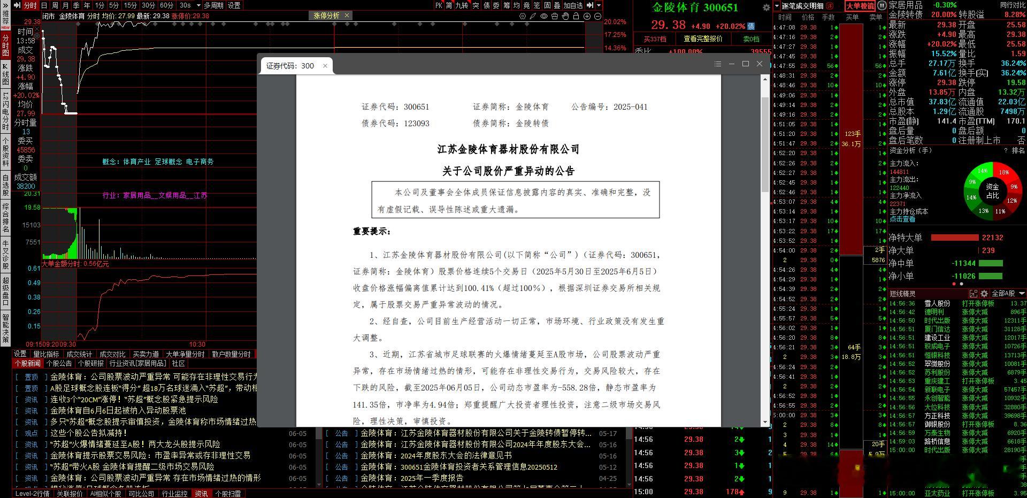Open the chart settings gear icon
This screenshot has height=498, width=1027.
[x=523, y=16]
